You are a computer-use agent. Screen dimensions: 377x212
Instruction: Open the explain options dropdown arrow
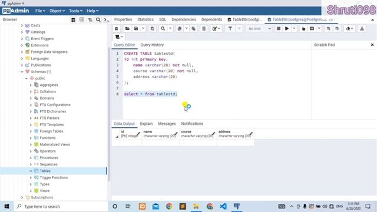point(319,29)
